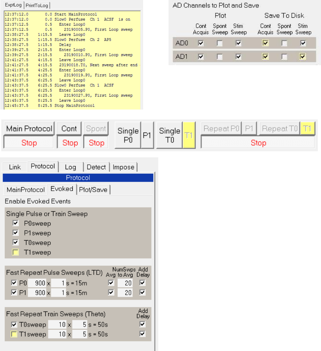This screenshot has height=351, width=321.
Task: Click the Stop status under Main Protocol
Action: (29, 143)
